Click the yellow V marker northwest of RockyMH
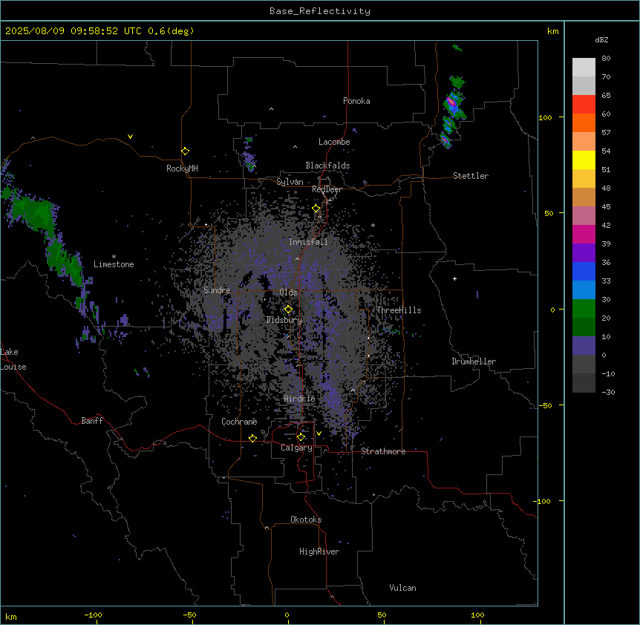640x625 pixels. 130,137
